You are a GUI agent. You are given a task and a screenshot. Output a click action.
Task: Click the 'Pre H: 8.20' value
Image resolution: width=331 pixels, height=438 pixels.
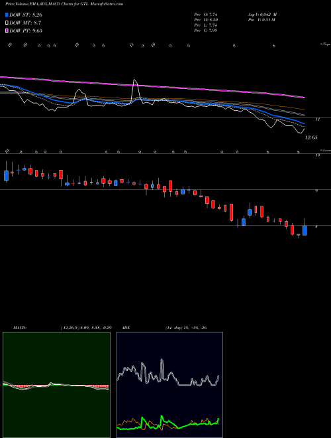click(x=206, y=20)
